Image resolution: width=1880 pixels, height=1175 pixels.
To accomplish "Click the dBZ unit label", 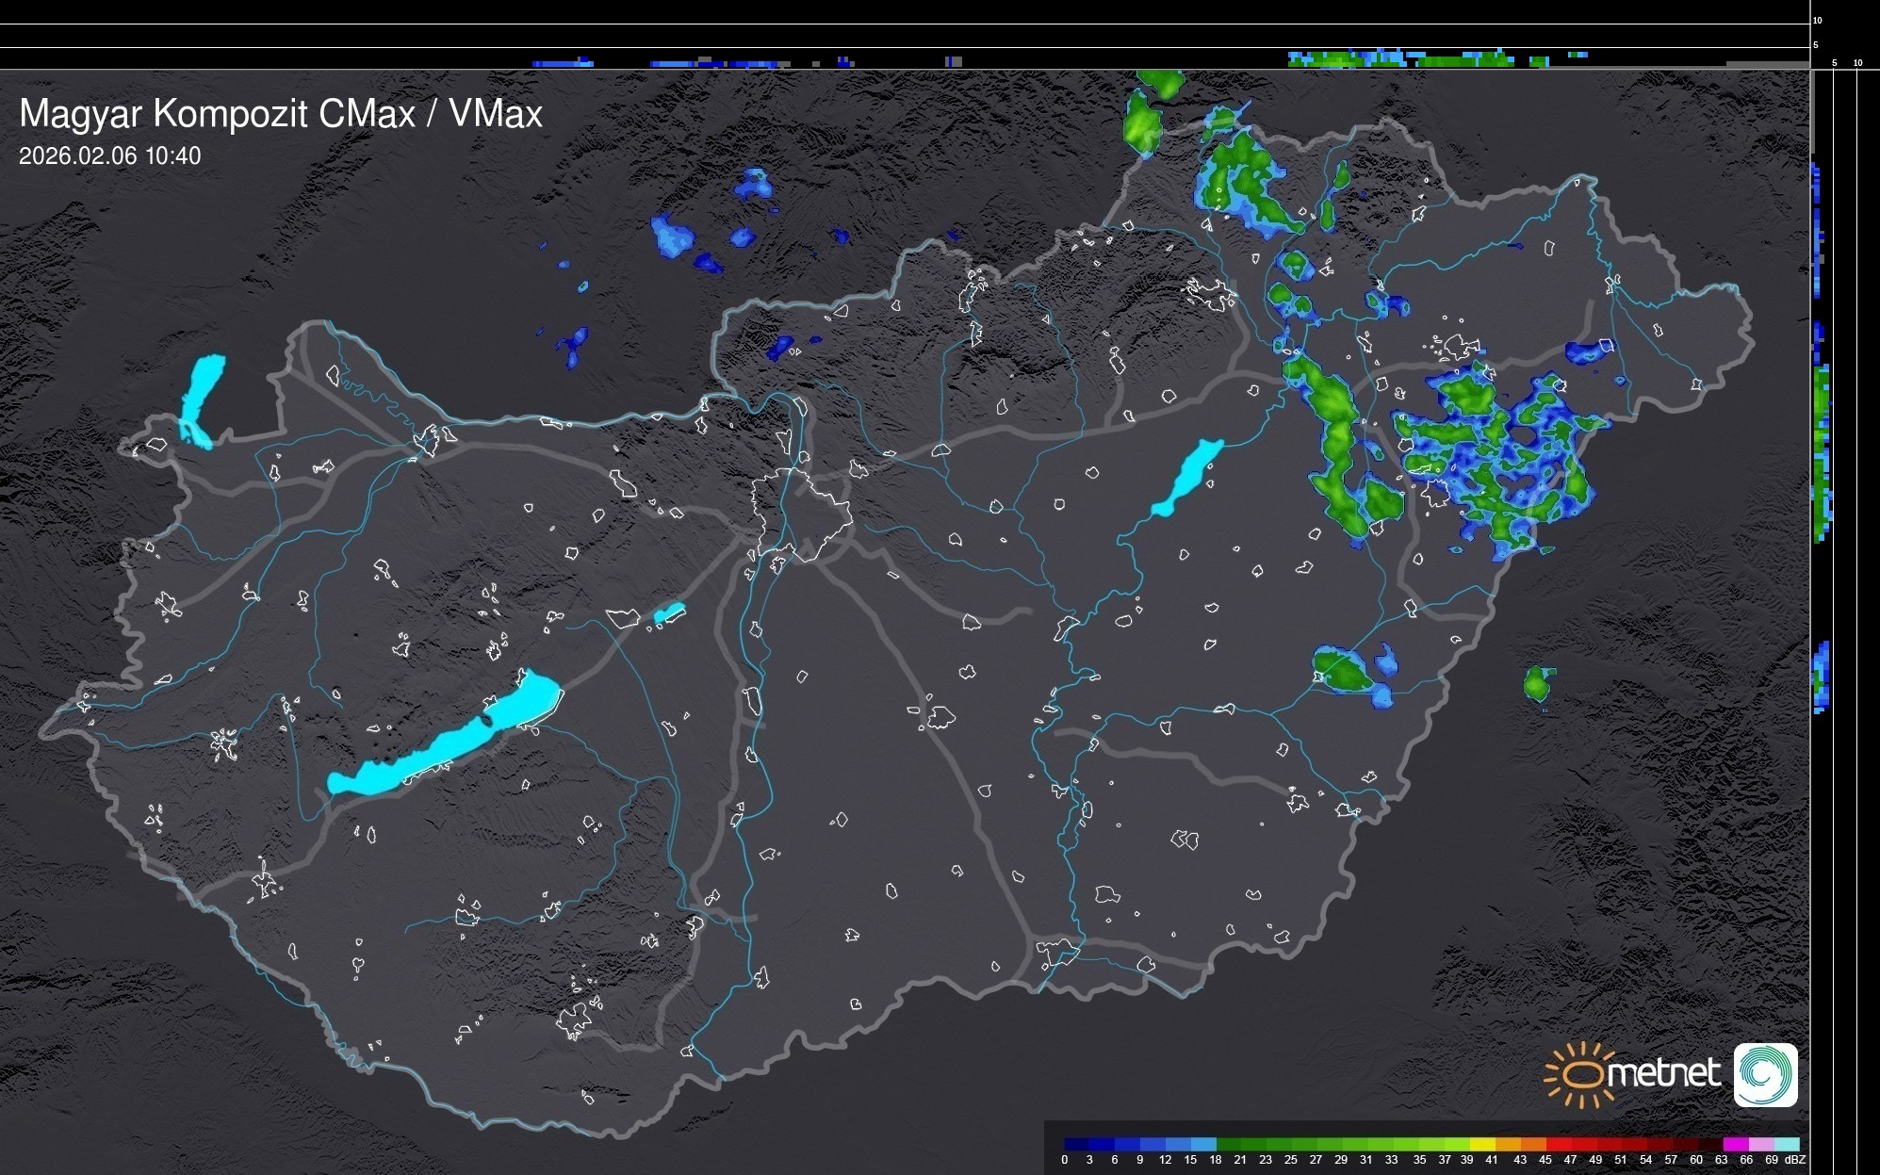I will (1794, 1160).
